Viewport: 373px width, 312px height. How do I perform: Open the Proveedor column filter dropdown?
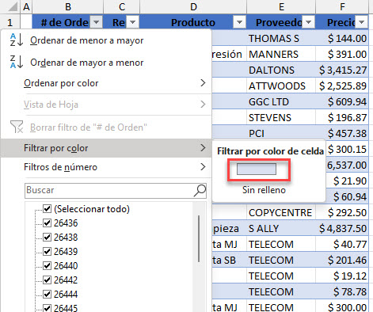pos(308,22)
